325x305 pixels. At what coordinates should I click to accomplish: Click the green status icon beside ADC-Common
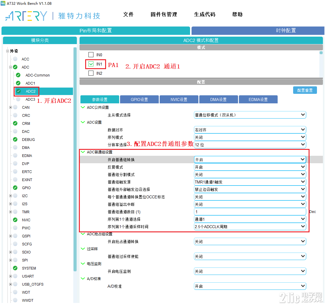point(18,75)
